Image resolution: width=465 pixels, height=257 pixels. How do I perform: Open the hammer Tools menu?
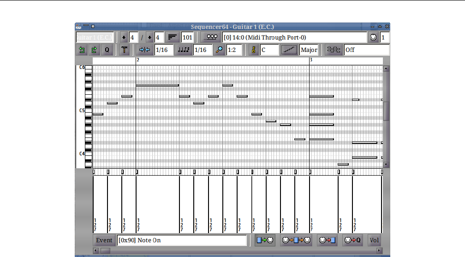click(x=125, y=50)
